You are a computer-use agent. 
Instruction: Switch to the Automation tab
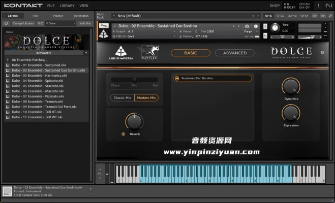81,16
